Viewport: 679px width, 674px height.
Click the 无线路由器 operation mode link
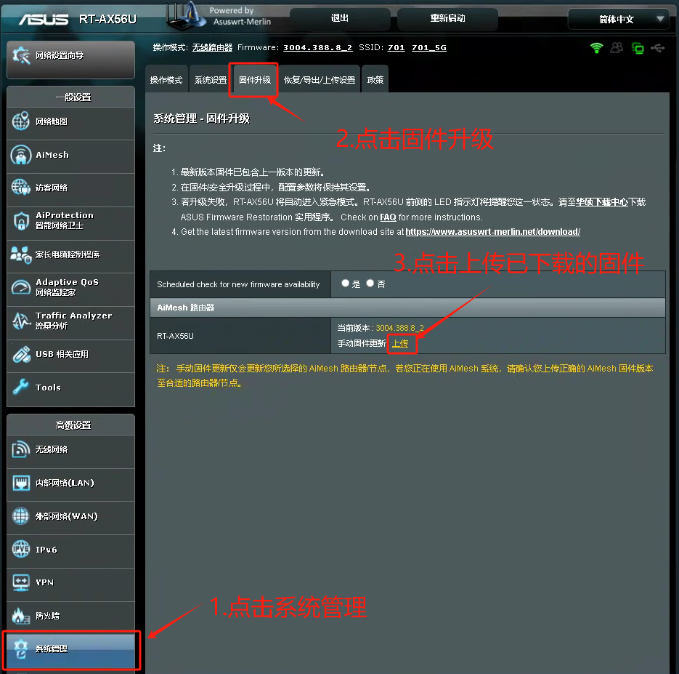[212, 48]
